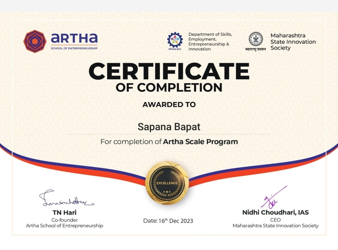The image size is (338, 250).
Task: Click 'Co-founder' title under TN Hari
Action: pyautogui.click(x=65, y=220)
